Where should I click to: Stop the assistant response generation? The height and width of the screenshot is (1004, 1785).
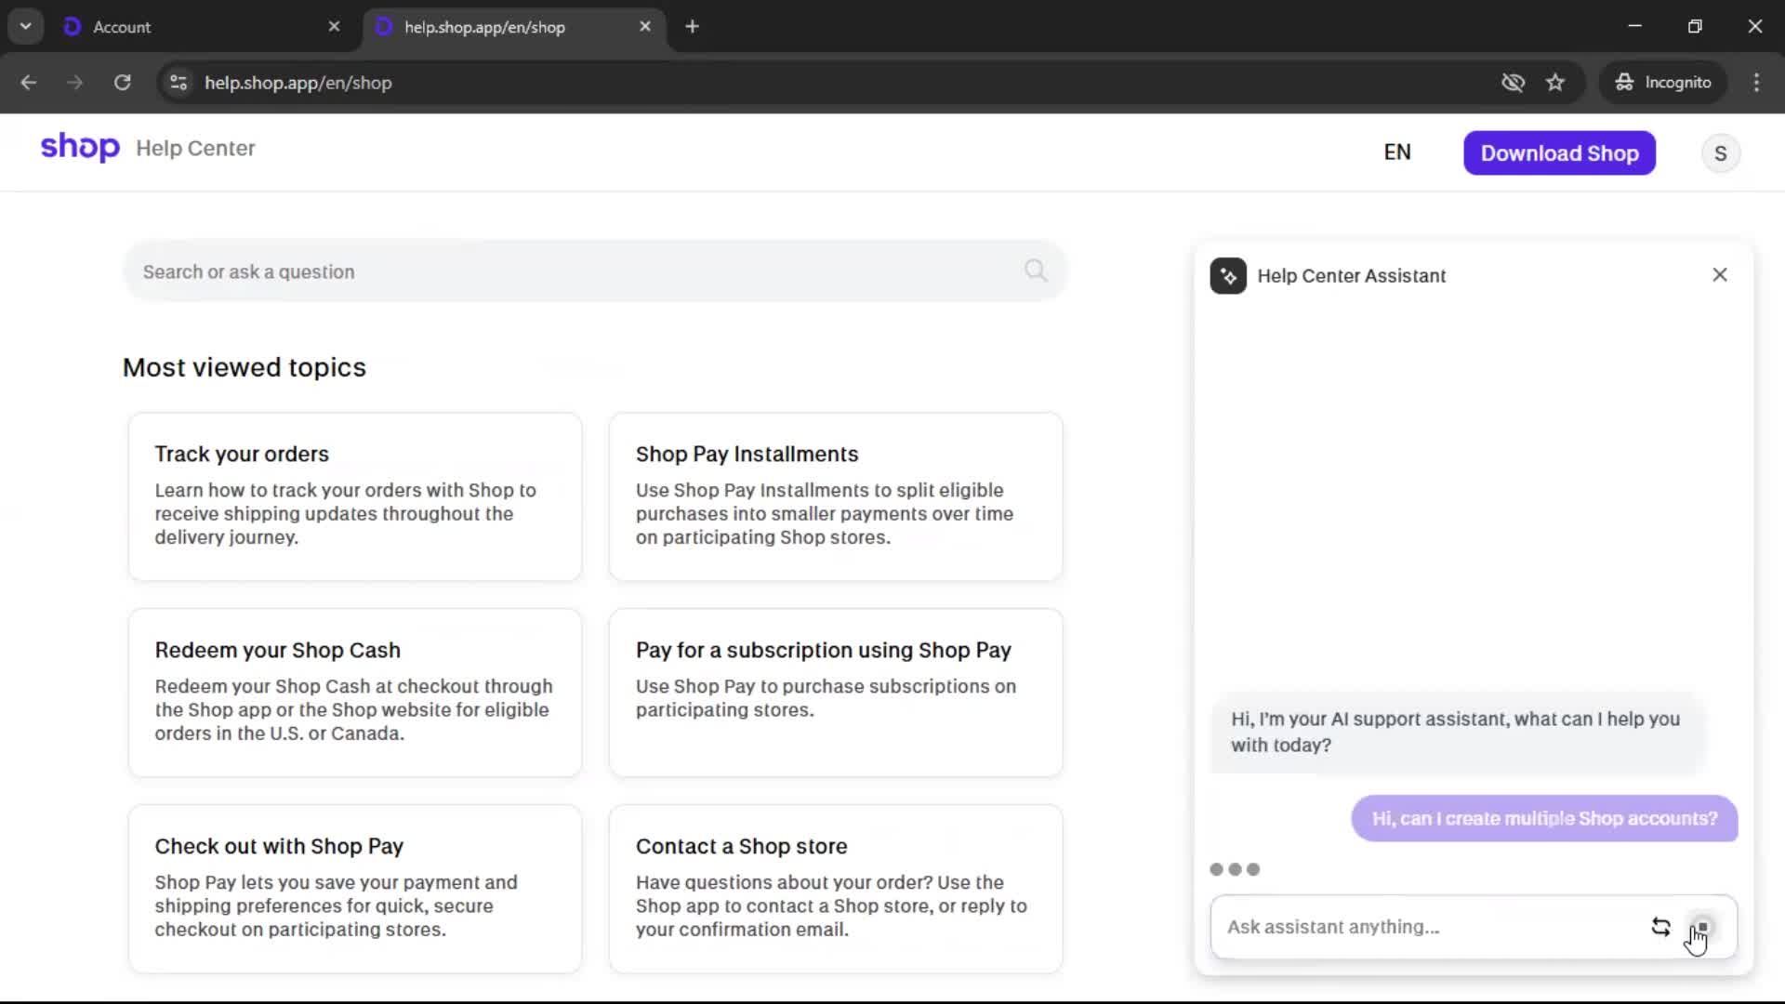(1702, 927)
